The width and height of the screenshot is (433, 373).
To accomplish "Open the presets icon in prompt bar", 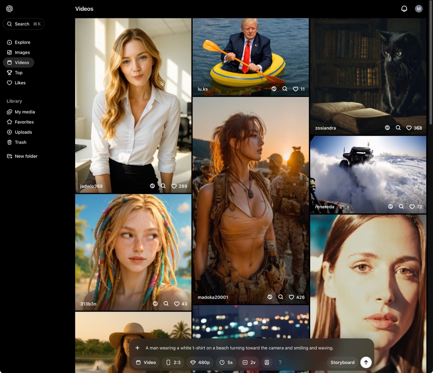I will click(x=267, y=362).
